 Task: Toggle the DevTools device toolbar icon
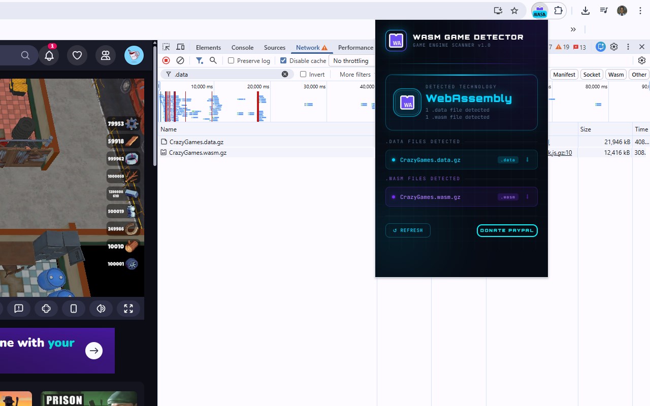[x=180, y=47]
